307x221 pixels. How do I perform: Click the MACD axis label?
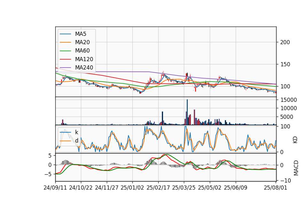tap(296, 168)
